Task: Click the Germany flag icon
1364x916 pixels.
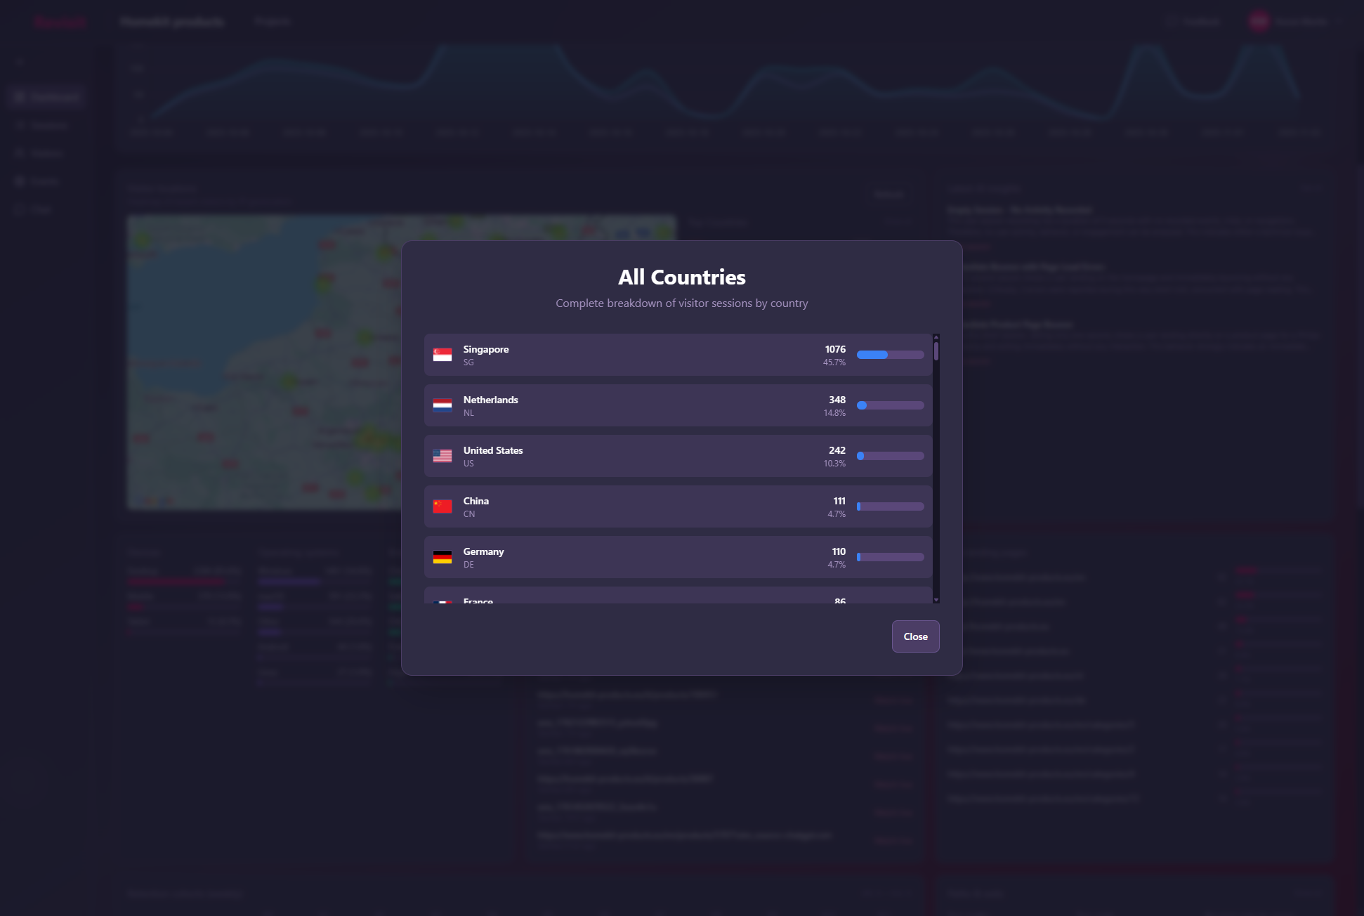Action: [x=442, y=557]
